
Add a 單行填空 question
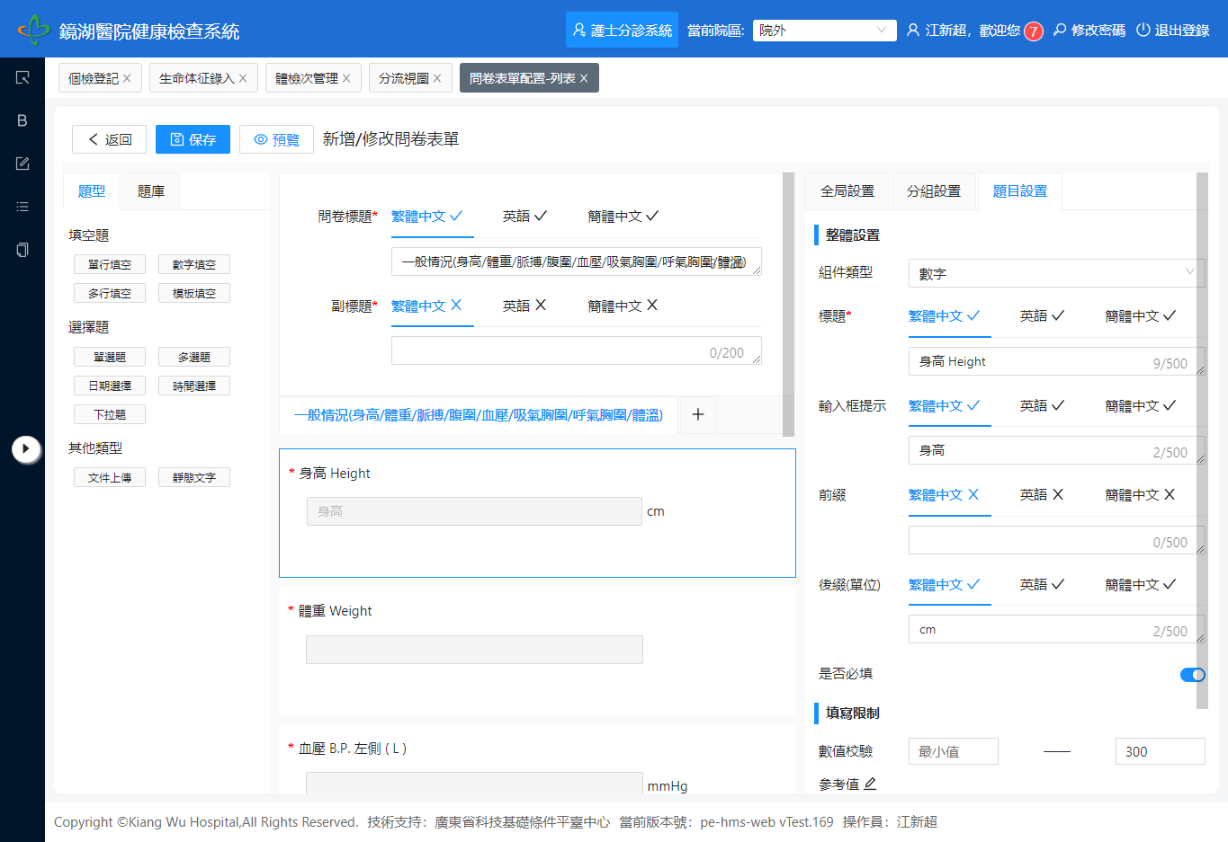point(110,264)
